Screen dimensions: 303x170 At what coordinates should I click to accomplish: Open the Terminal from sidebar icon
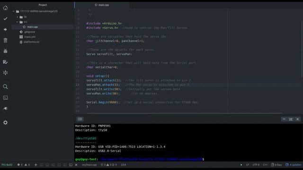point(5,98)
